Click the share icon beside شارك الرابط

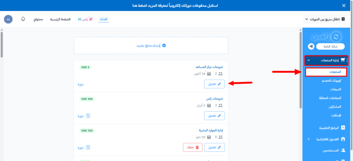(311, 46)
